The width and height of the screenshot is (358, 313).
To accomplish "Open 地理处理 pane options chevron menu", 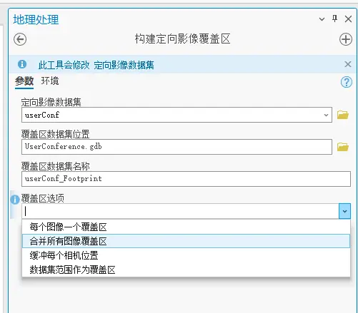I will [322, 19].
